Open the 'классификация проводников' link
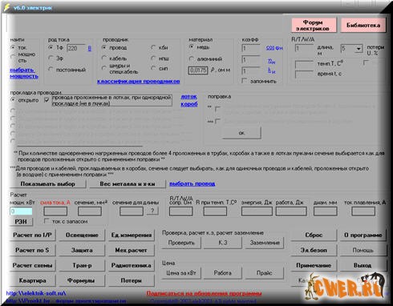The height and width of the screenshot is (306, 393). (138, 81)
